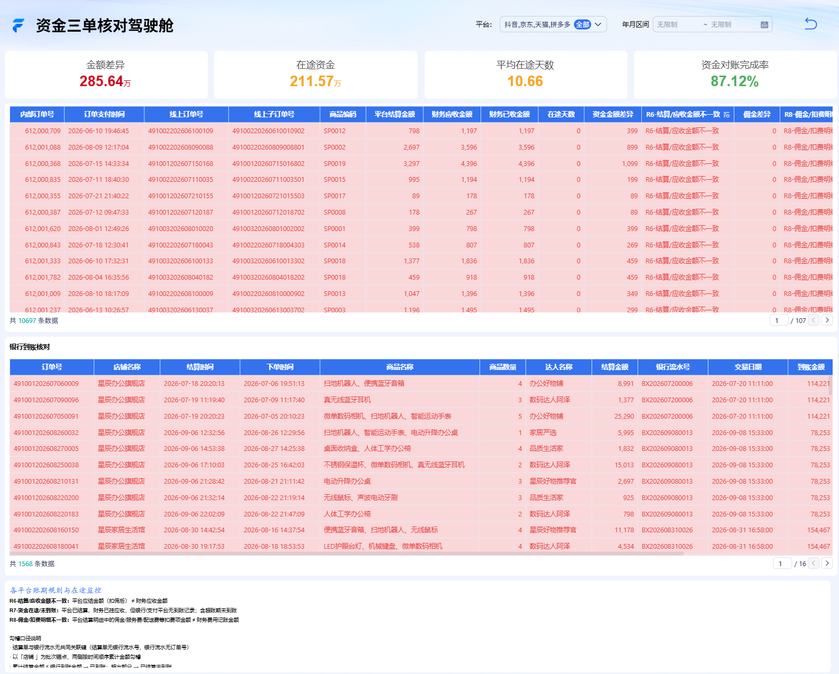
Task: Click the 资金金额差异 column header
Action: [613, 114]
